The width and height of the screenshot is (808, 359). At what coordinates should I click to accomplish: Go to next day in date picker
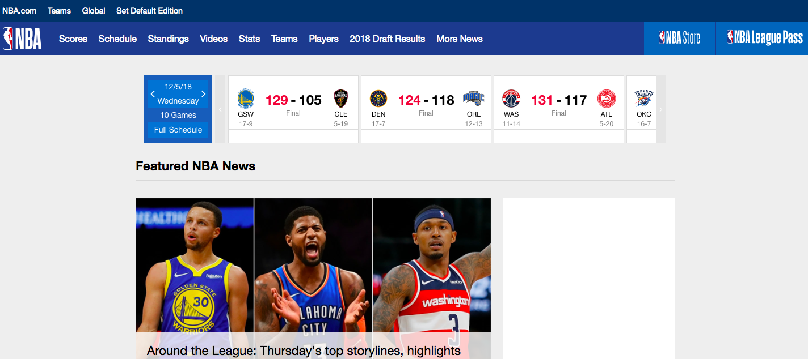click(204, 94)
